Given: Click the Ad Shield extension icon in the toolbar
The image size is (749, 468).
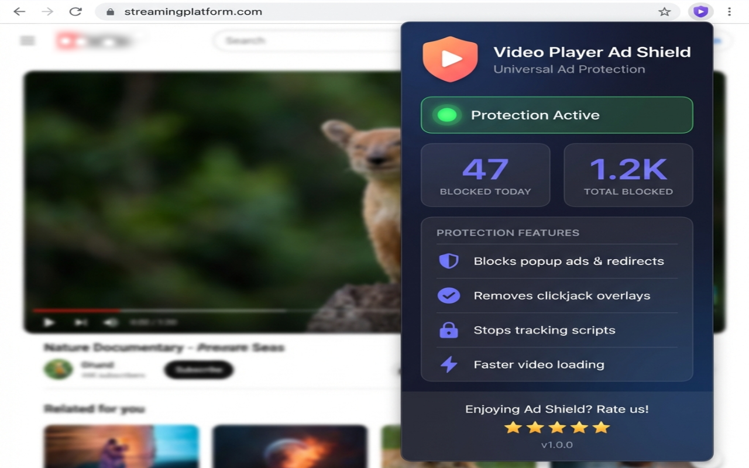Looking at the screenshot, I should 700,11.
